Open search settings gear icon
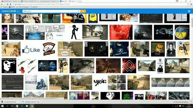 [189, 11]
